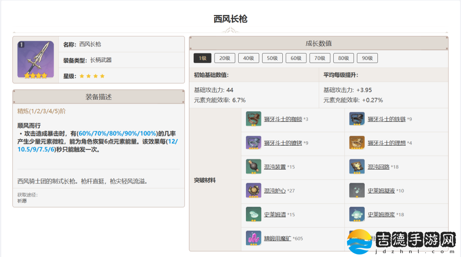Click the 狮牙斗士的枷锁 material icon
The width and height of the screenshot is (461, 257).
pos(254,119)
